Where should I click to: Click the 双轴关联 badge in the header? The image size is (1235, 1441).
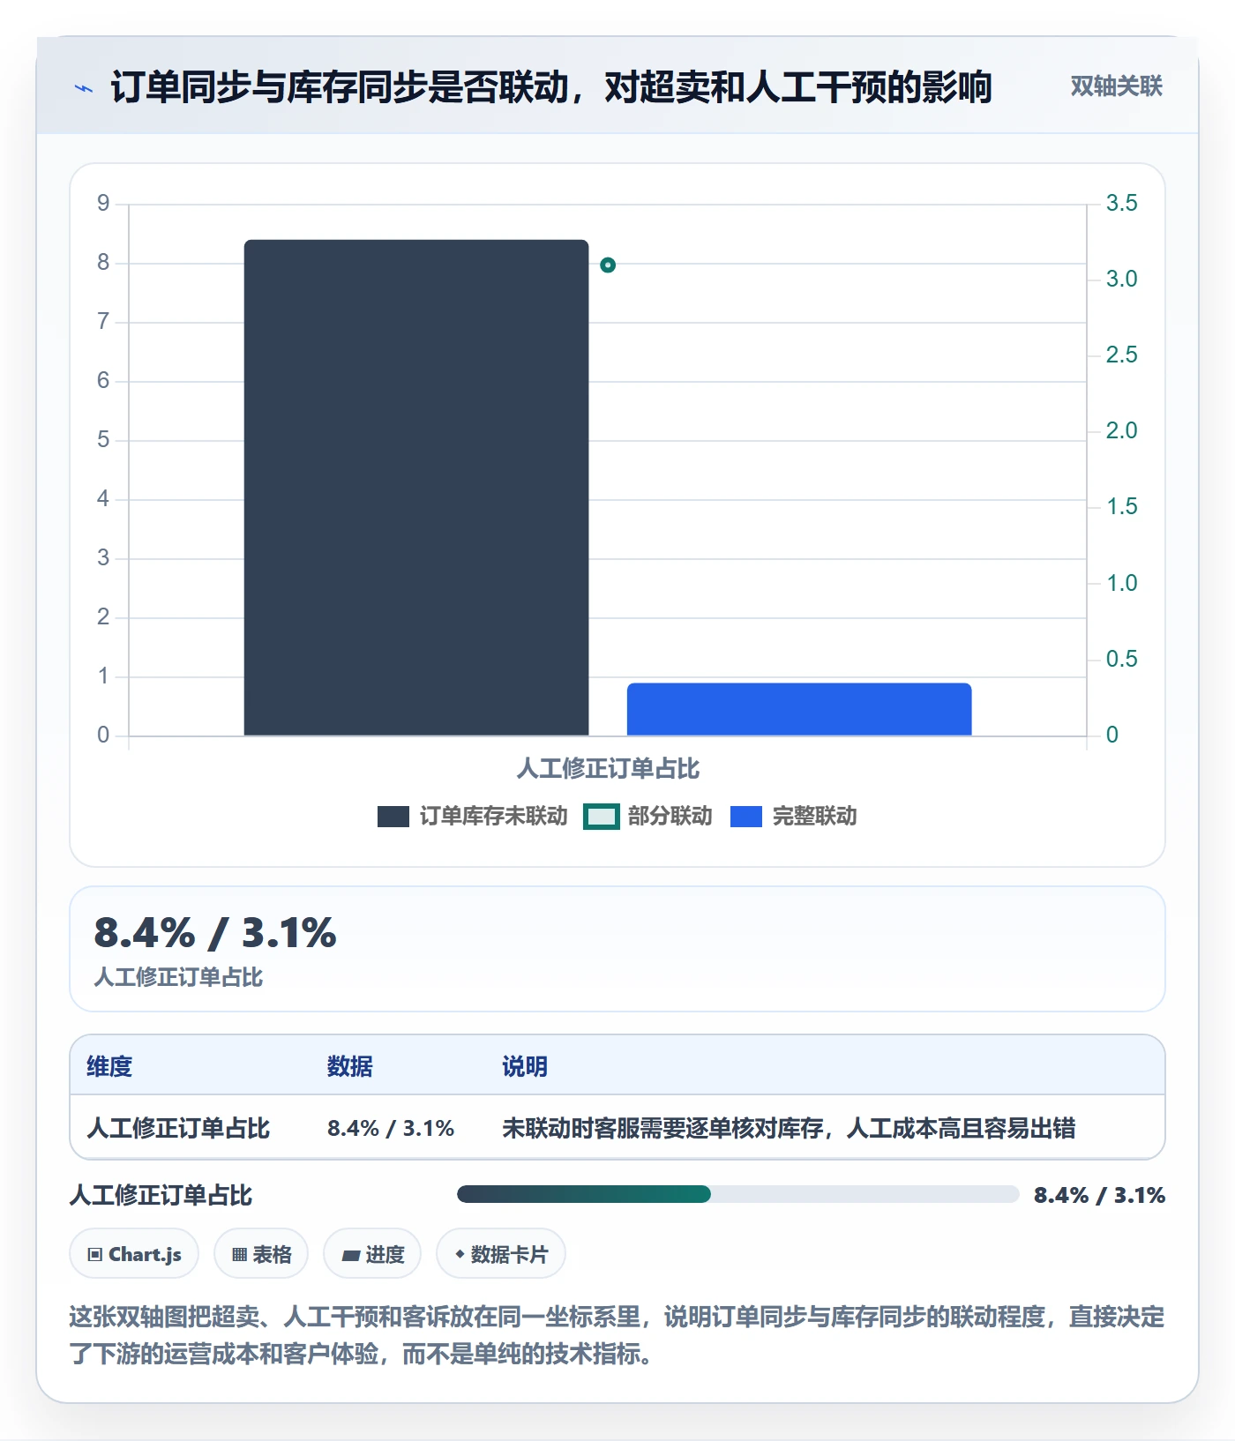click(x=1116, y=86)
